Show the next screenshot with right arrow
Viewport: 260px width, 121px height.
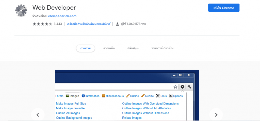point(216,115)
